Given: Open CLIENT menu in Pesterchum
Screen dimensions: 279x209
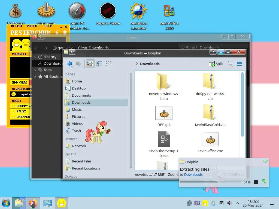Looking at the screenshot, I should pyautogui.click(x=17, y=26).
